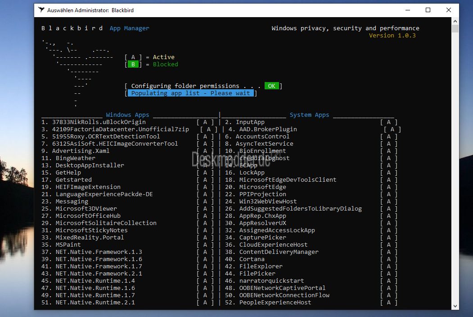473x317 pixels.
Task: Toggle the [A] state for 37833NikRolls.uBlockOrigin
Action: (x=205, y=122)
